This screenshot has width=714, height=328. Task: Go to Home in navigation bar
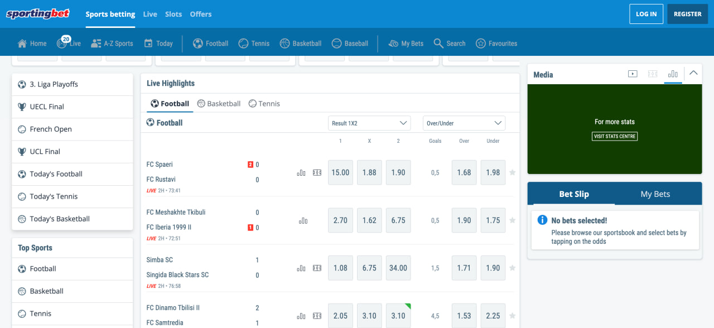coord(32,44)
